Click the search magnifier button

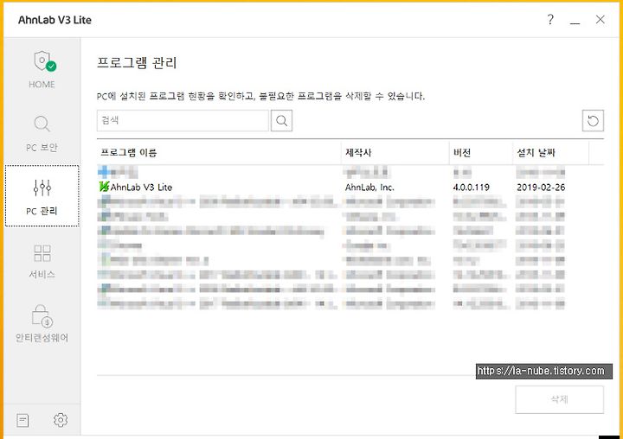[282, 121]
